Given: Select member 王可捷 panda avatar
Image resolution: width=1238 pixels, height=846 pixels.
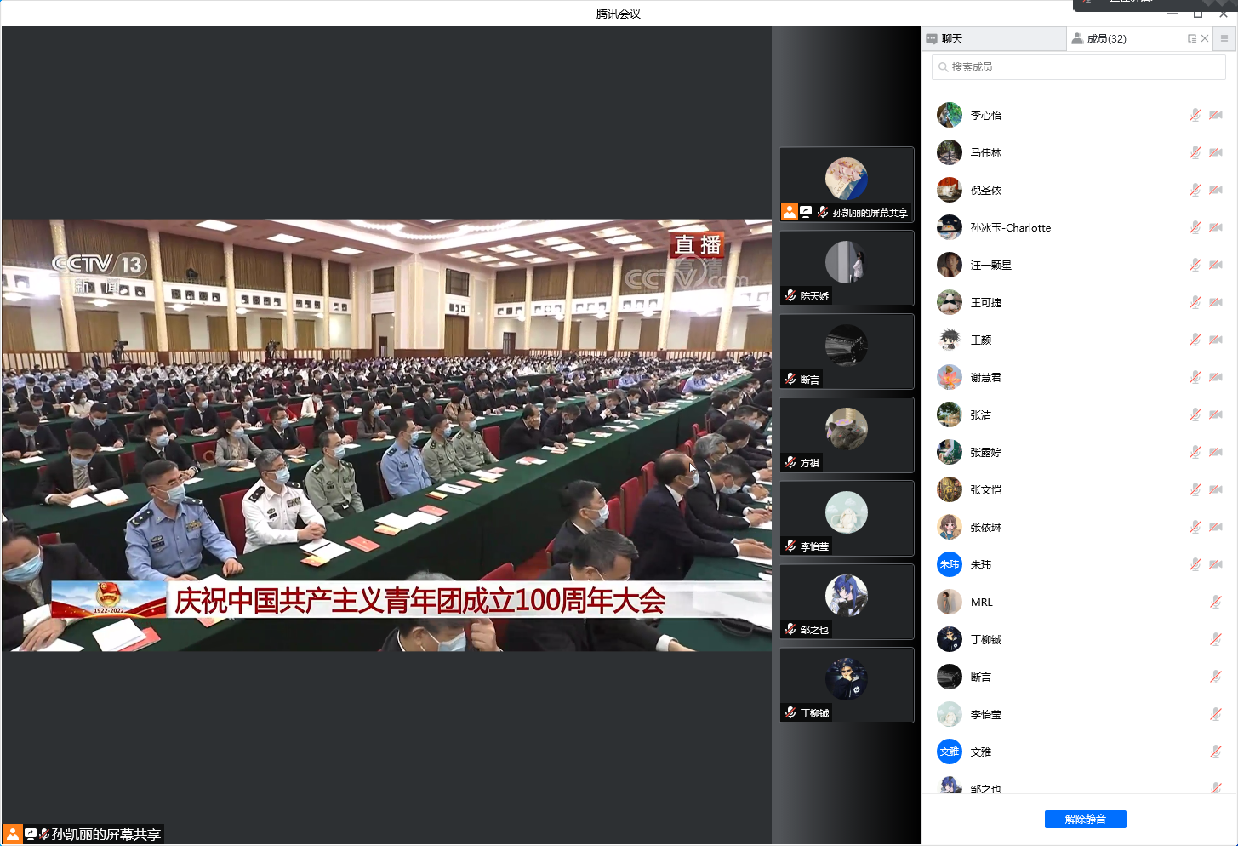Looking at the screenshot, I should (950, 302).
